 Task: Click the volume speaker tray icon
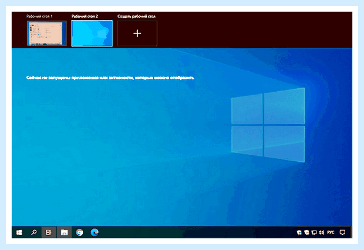coord(322,232)
